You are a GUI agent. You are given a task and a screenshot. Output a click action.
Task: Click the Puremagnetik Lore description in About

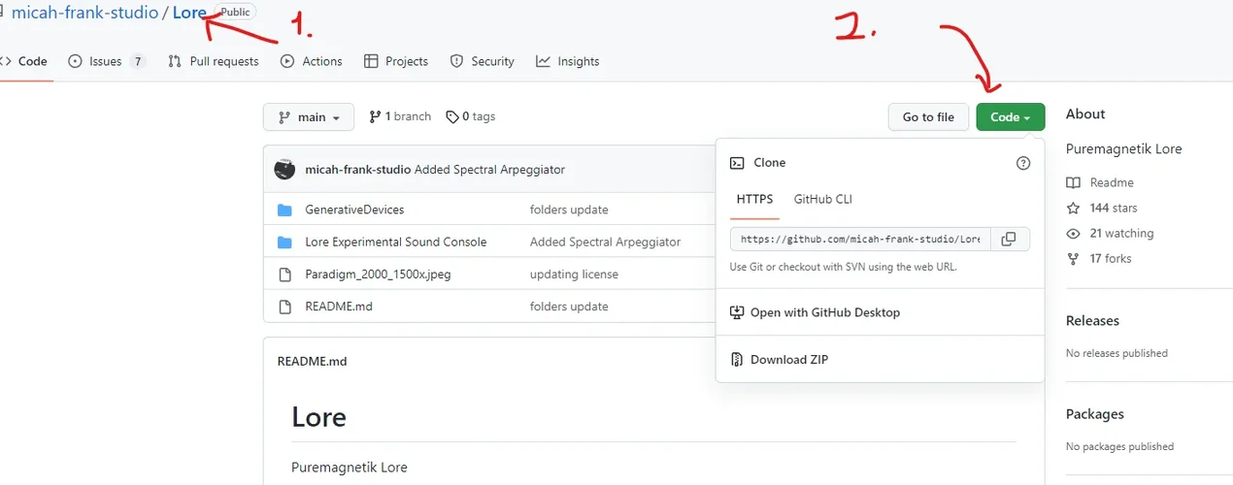click(1123, 148)
